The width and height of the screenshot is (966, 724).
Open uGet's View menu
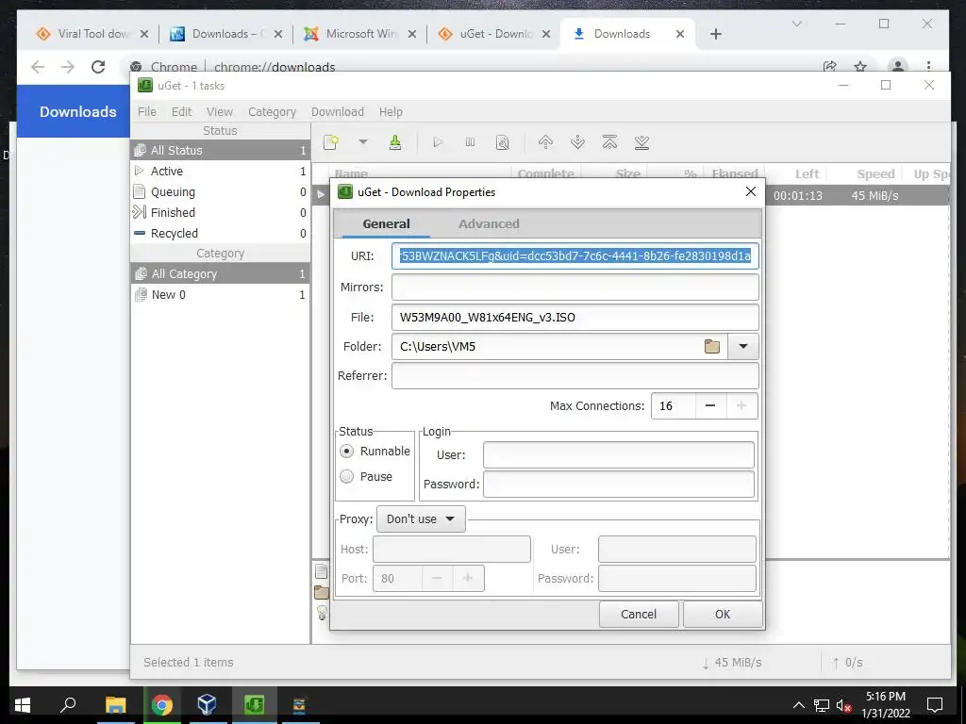tap(219, 111)
